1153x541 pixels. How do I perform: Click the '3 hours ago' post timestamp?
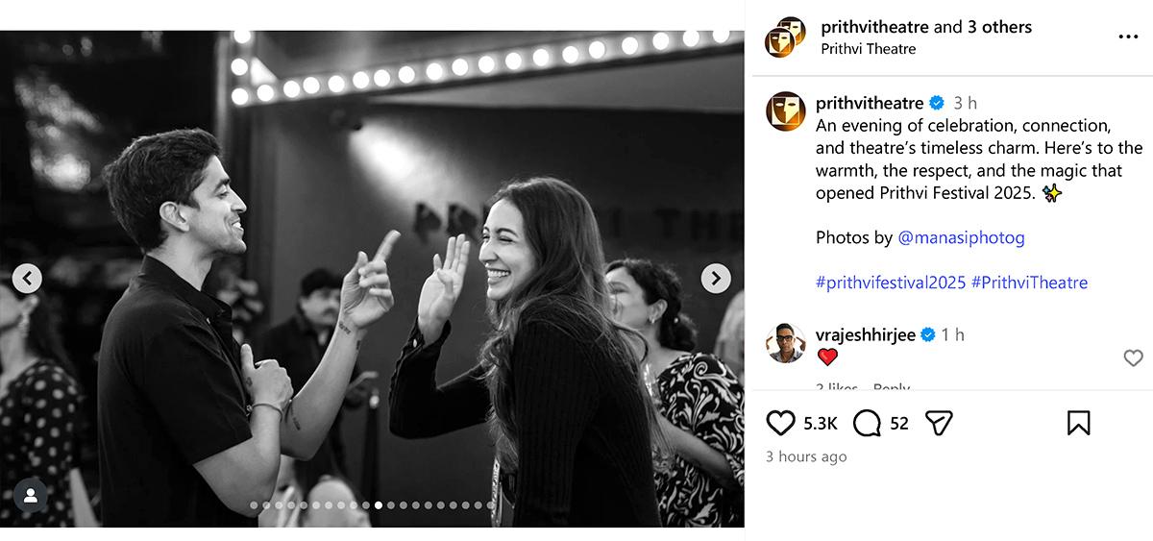tap(806, 457)
